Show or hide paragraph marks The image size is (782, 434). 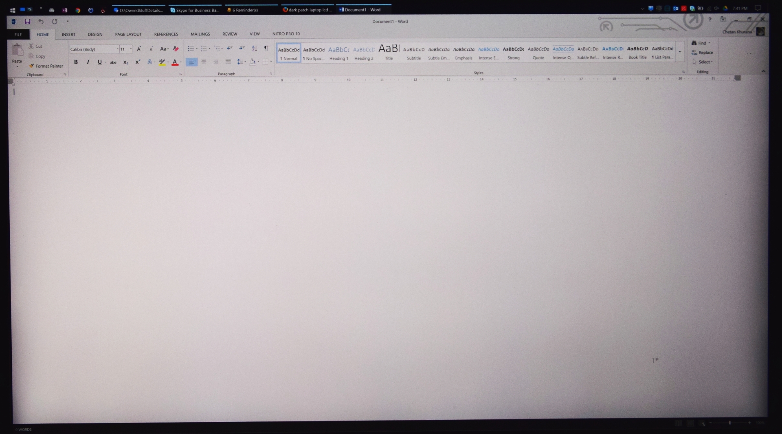point(266,48)
